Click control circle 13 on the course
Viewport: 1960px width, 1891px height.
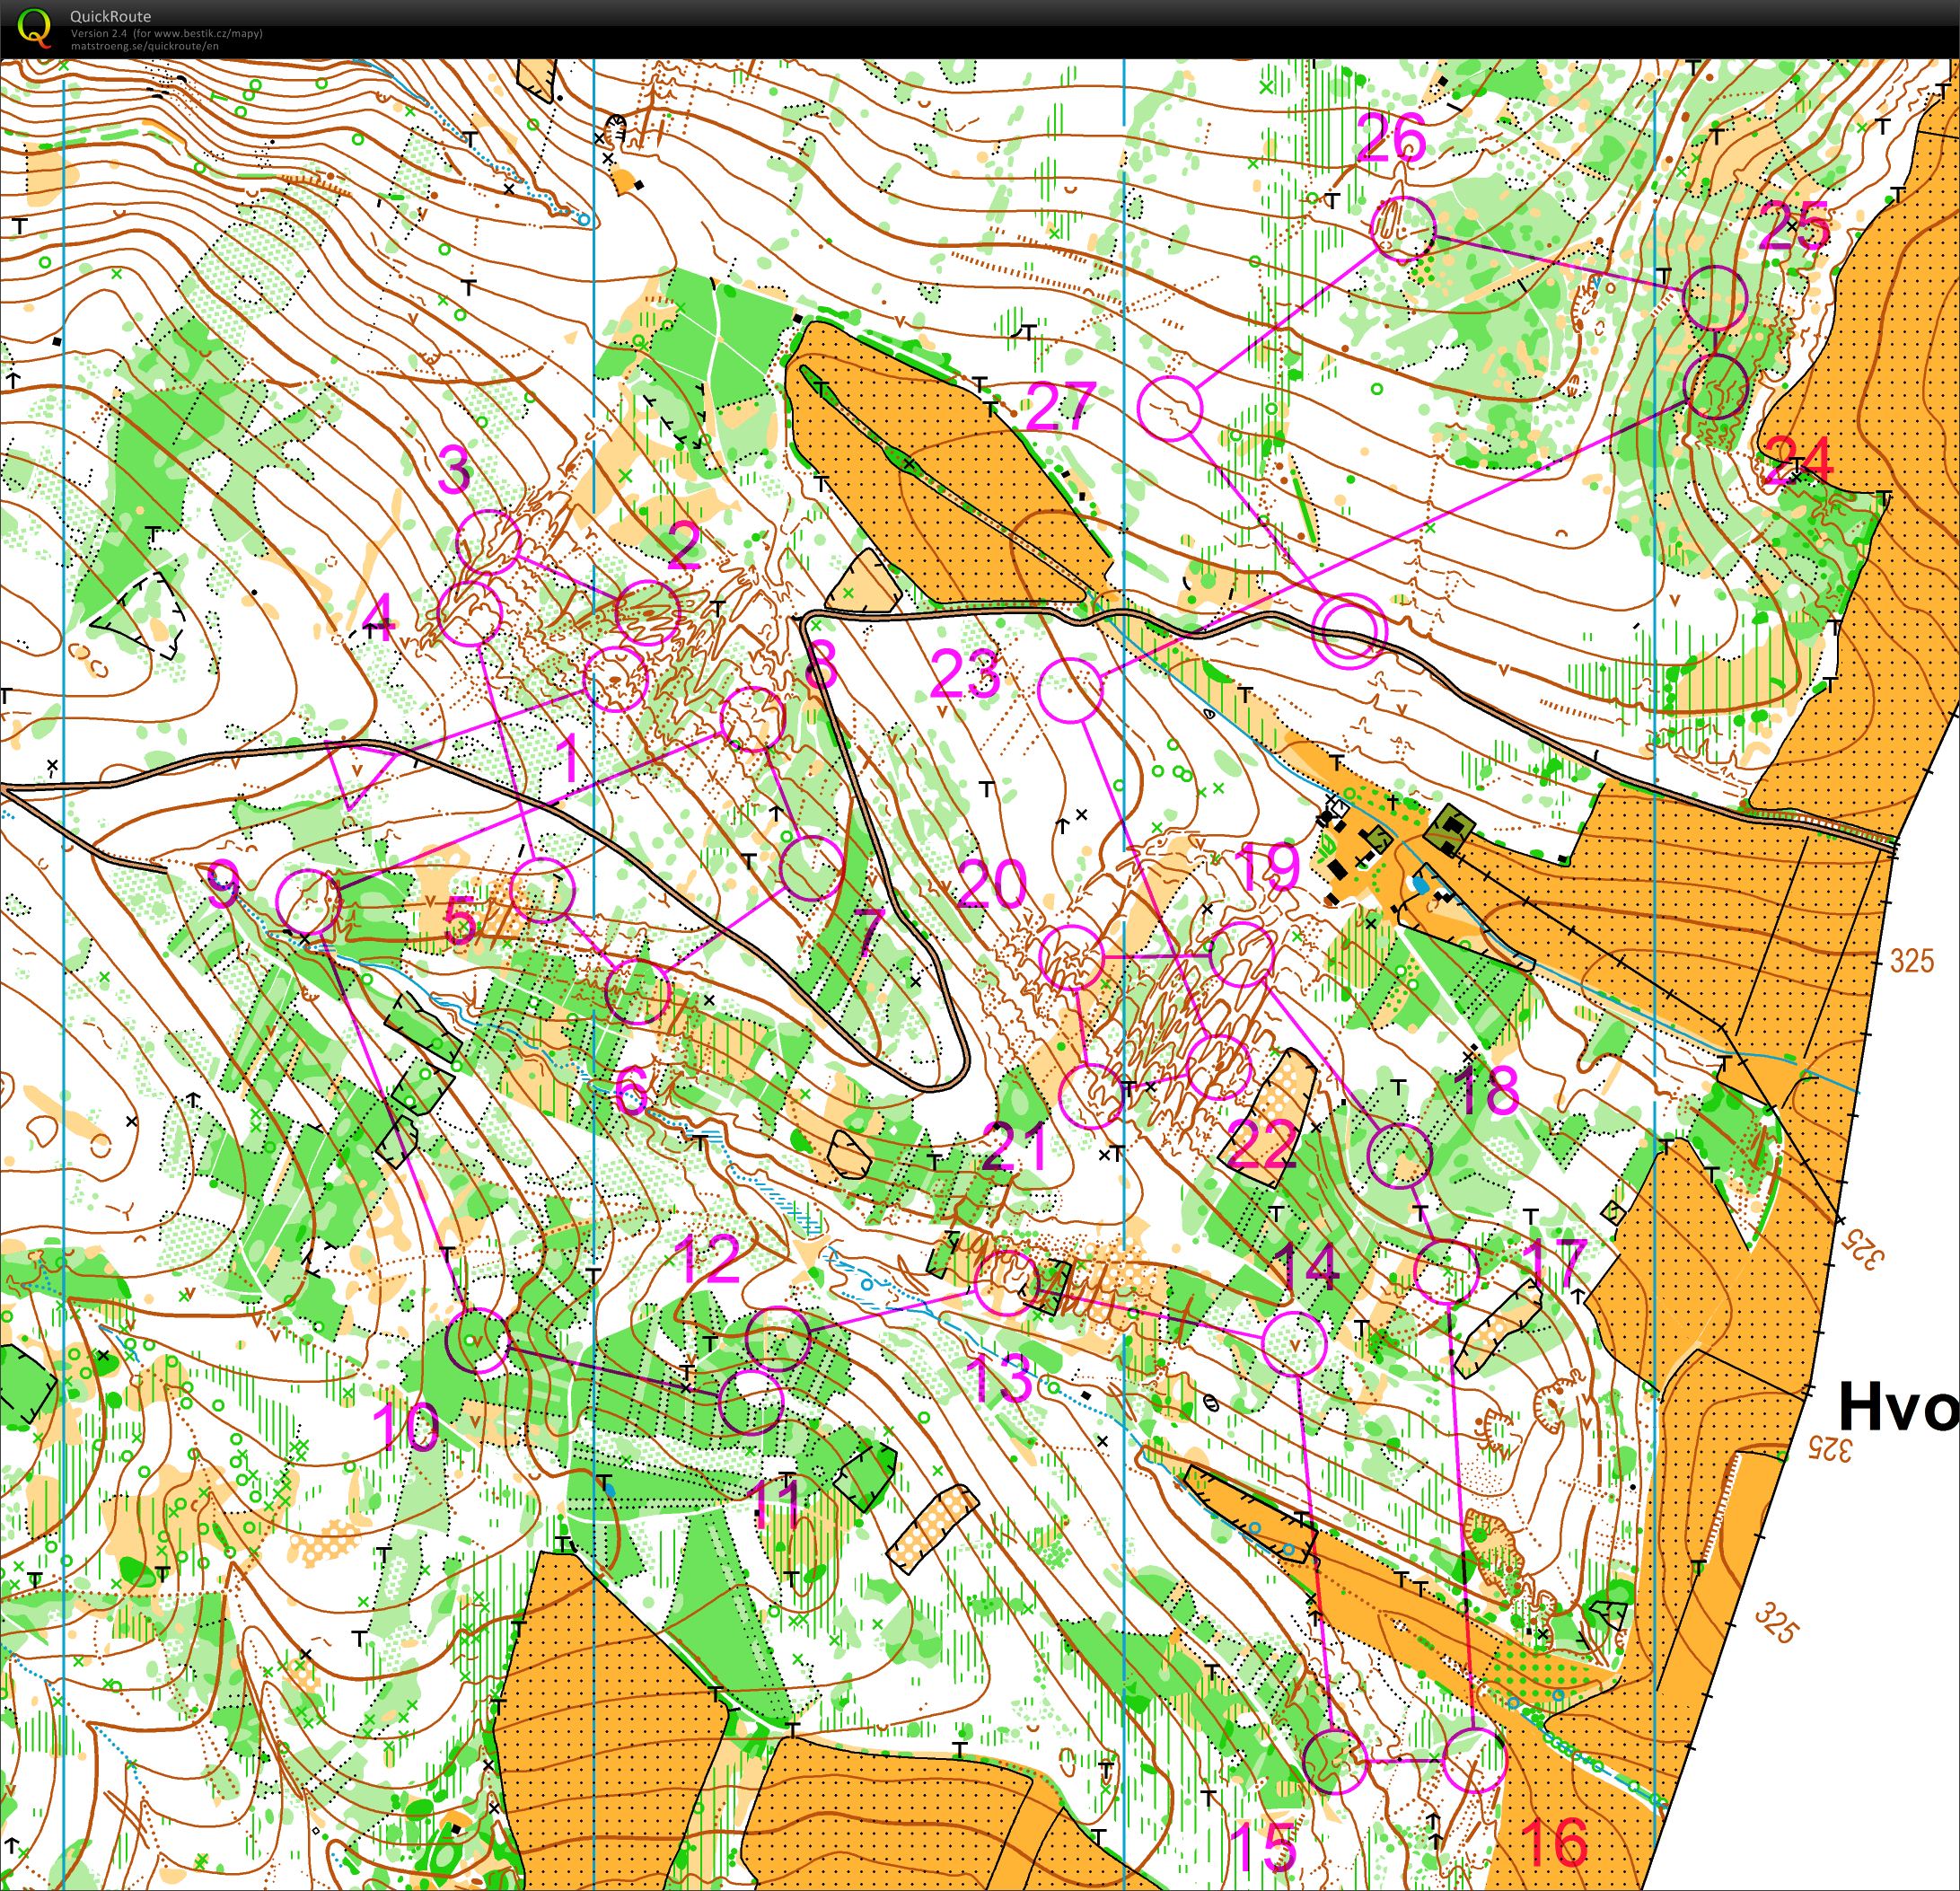(1006, 1283)
